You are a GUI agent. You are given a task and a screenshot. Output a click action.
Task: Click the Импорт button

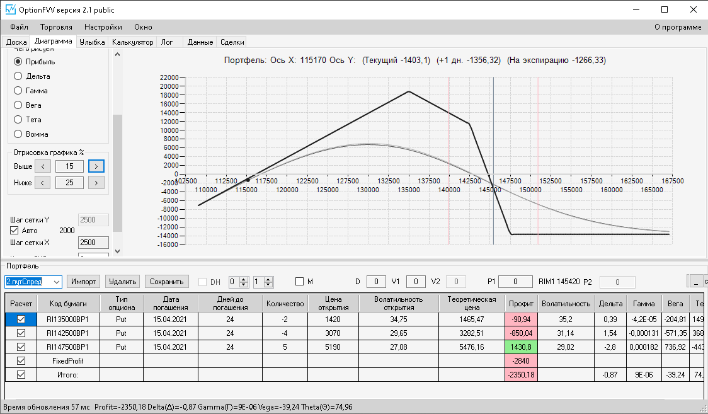click(x=84, y=282)
